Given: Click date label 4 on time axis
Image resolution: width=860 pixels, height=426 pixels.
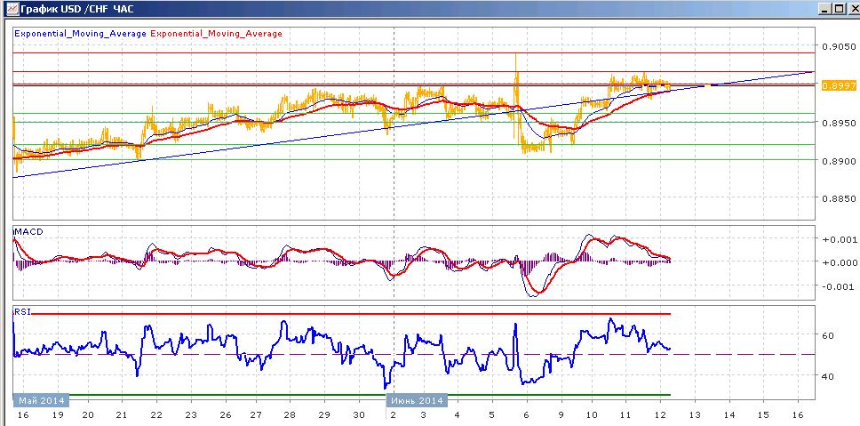Looking at the screenshot, I should (458, 415).
